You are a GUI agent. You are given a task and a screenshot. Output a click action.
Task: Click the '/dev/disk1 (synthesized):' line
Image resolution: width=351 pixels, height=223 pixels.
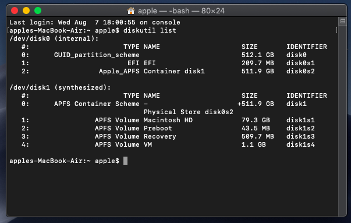click(60, 87)
